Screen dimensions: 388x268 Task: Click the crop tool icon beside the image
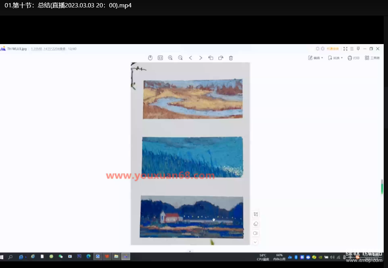(x=256, y=214)
